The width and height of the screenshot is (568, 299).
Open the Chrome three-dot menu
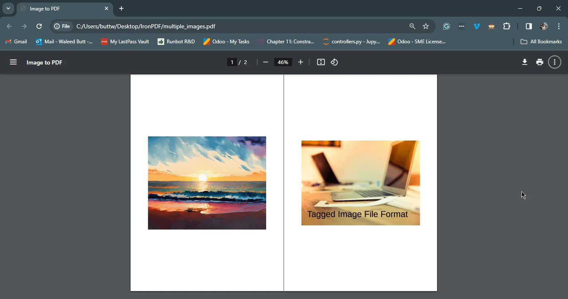(x=559, y=26)
